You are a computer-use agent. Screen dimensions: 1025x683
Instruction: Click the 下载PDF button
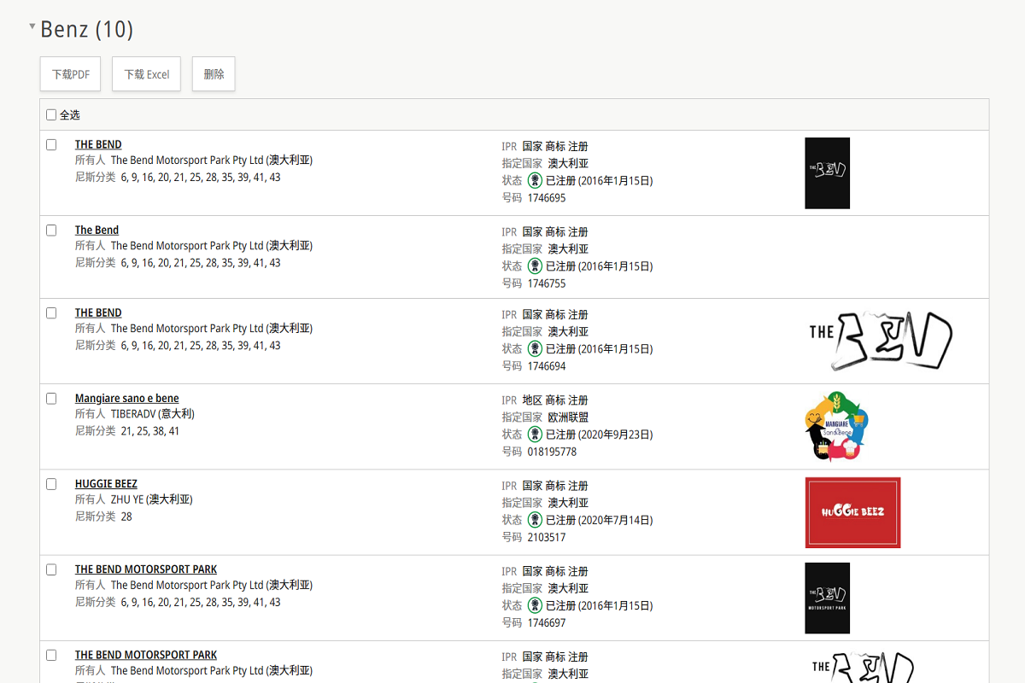pos(70,74)
